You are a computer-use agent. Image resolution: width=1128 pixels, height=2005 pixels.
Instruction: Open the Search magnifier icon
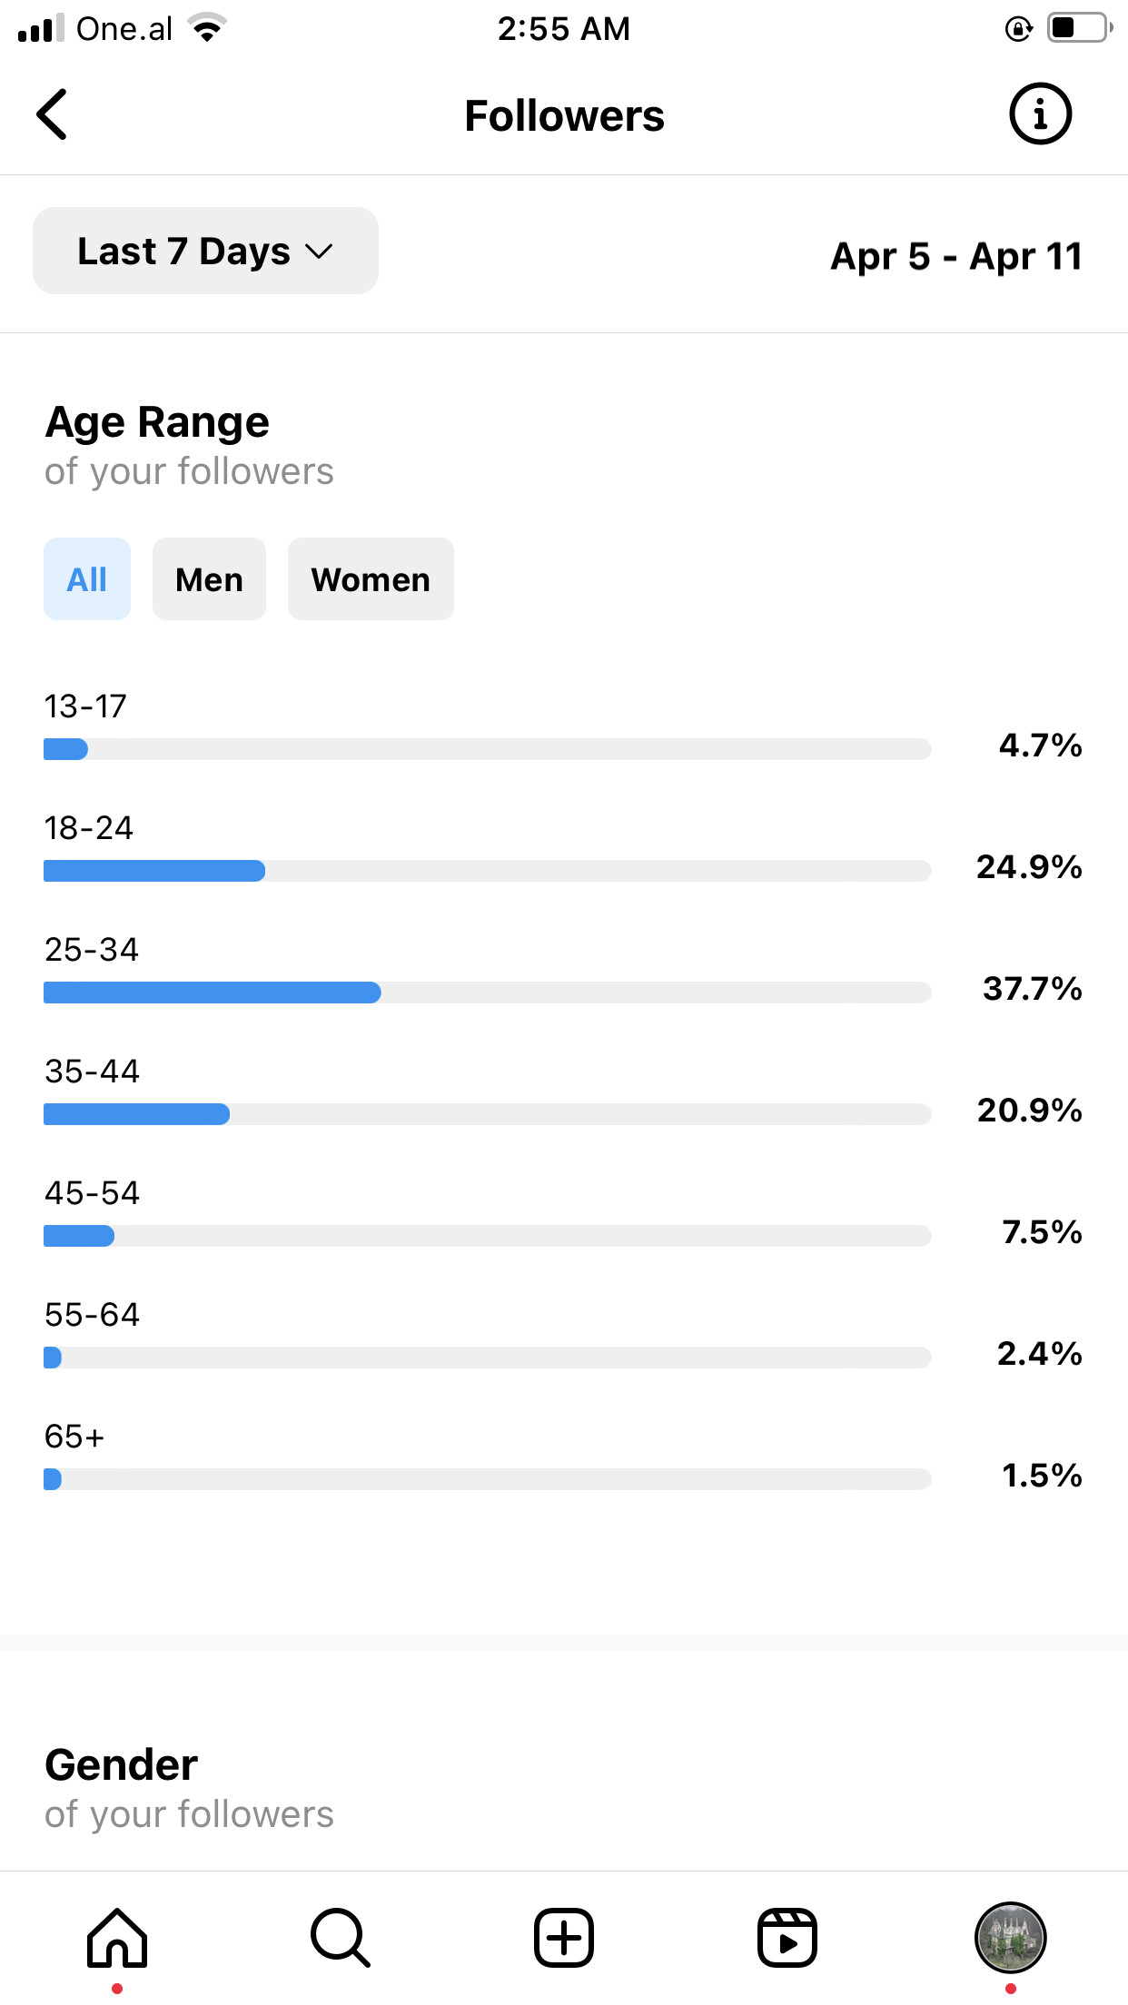[x=341, y=1938]
